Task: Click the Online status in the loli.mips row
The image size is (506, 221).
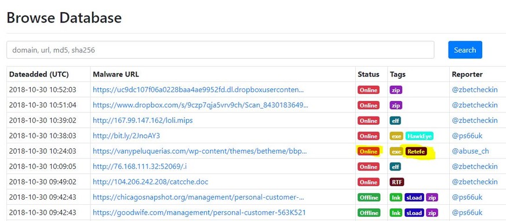Action: pos(369,121)
